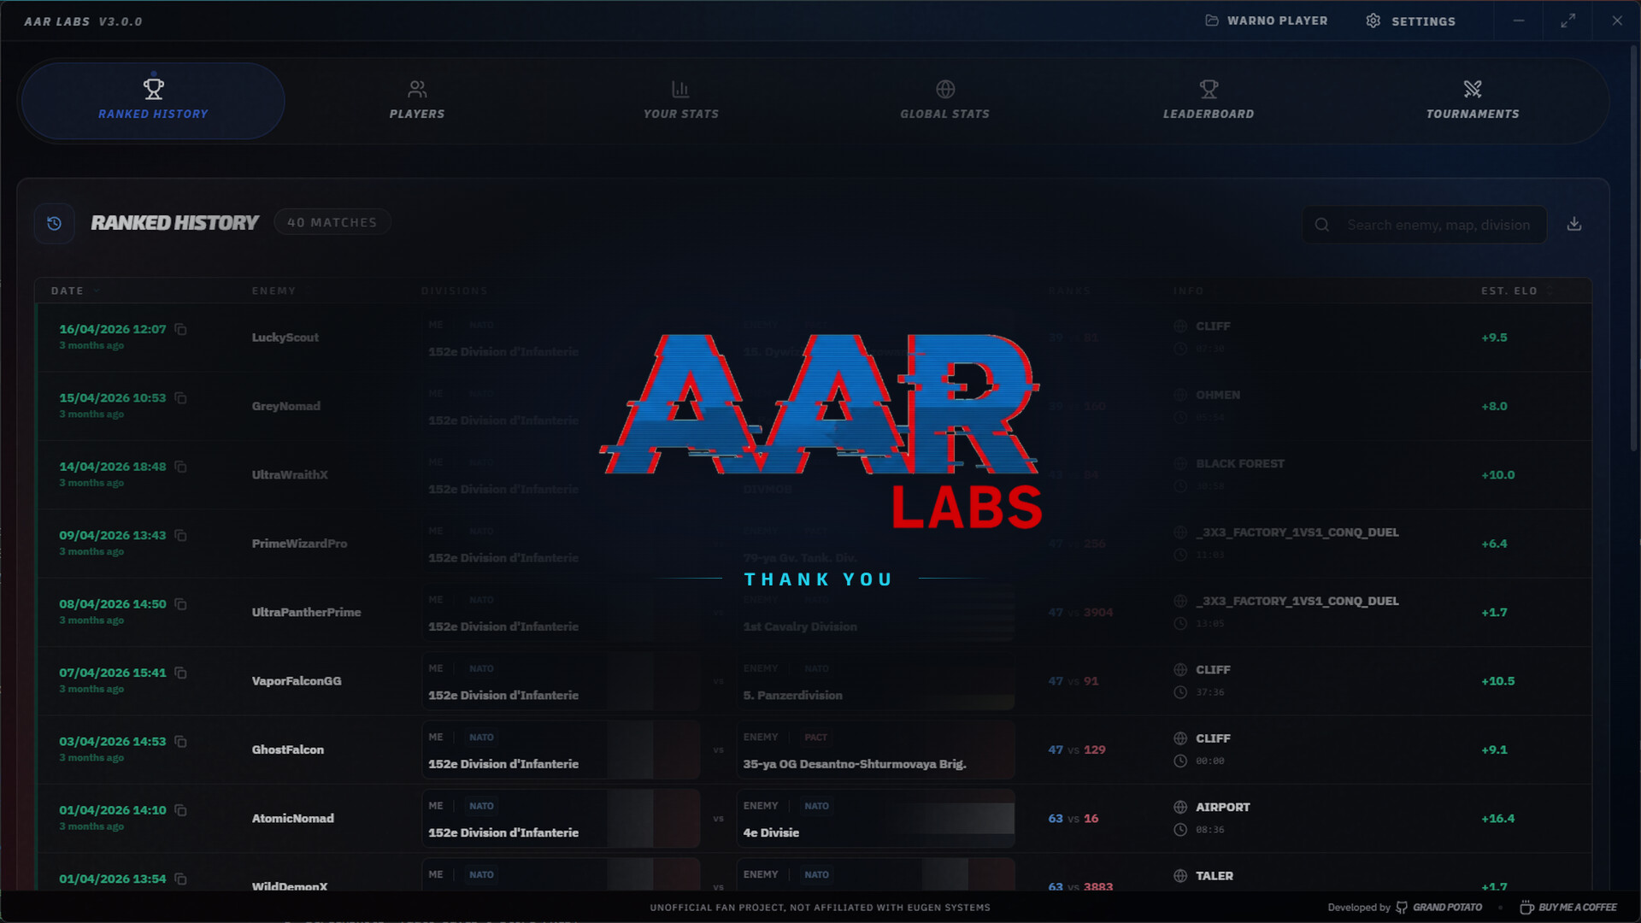Select enemy UltraWraithX
The image size is (1641, 923).
(x=289, y=475)
